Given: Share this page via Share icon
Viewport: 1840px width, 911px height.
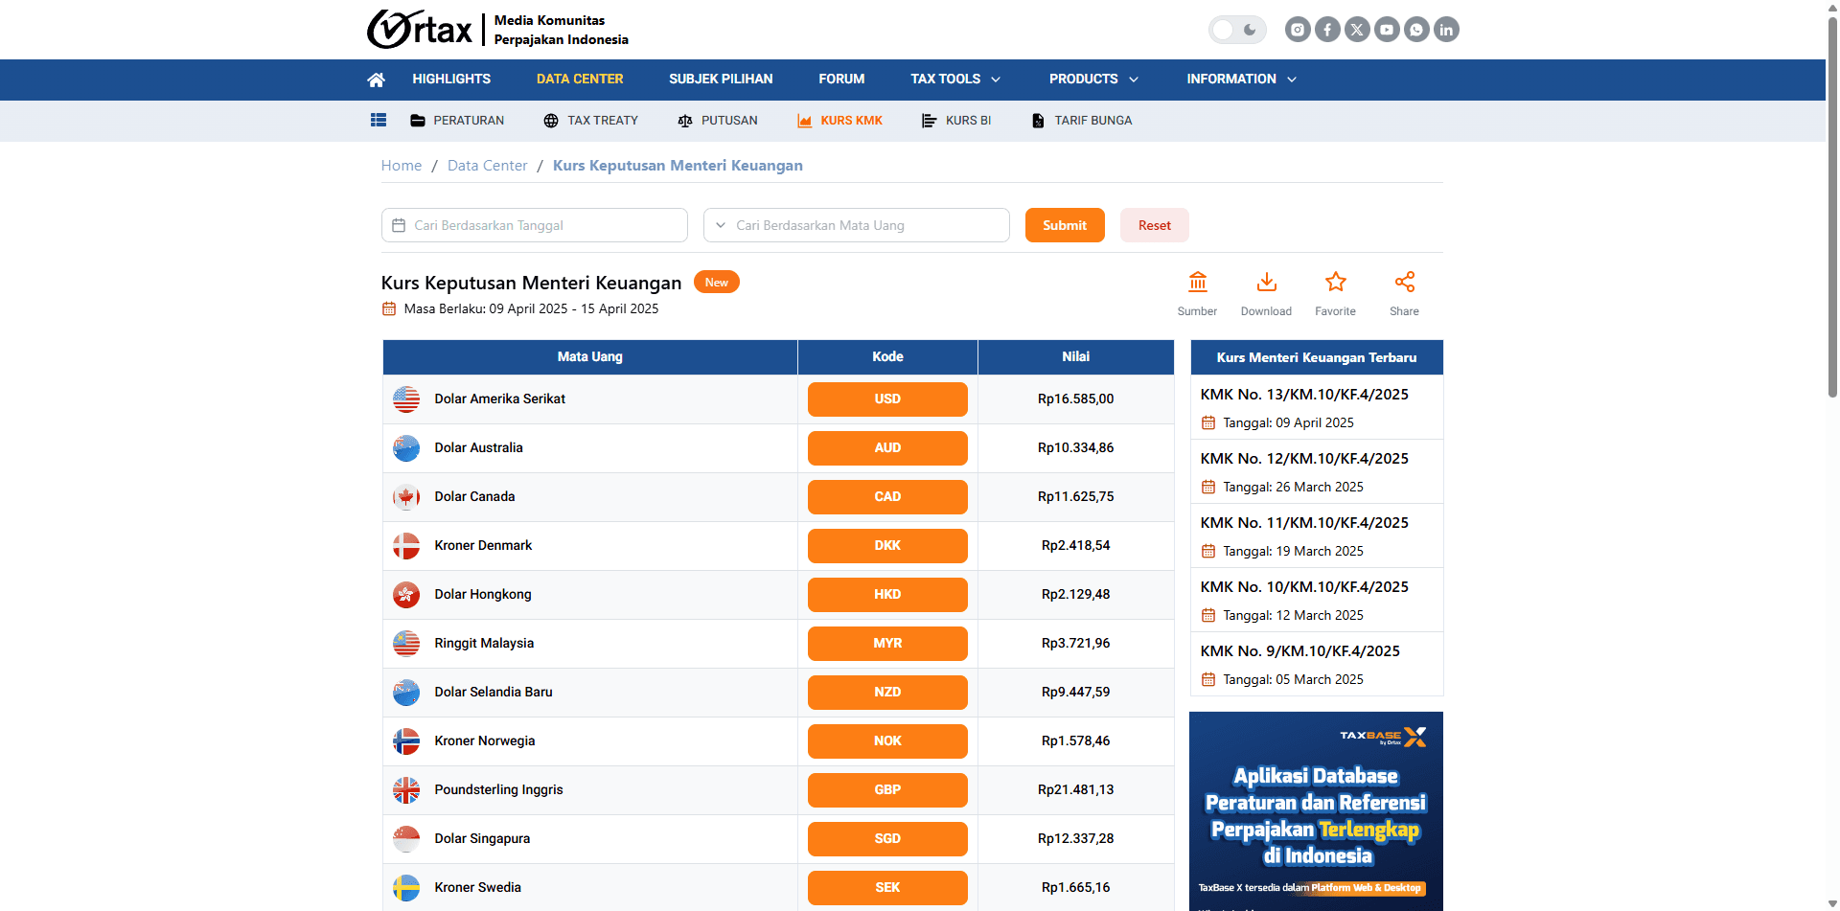Looking at the screenshot, I should pos(1404,283).
